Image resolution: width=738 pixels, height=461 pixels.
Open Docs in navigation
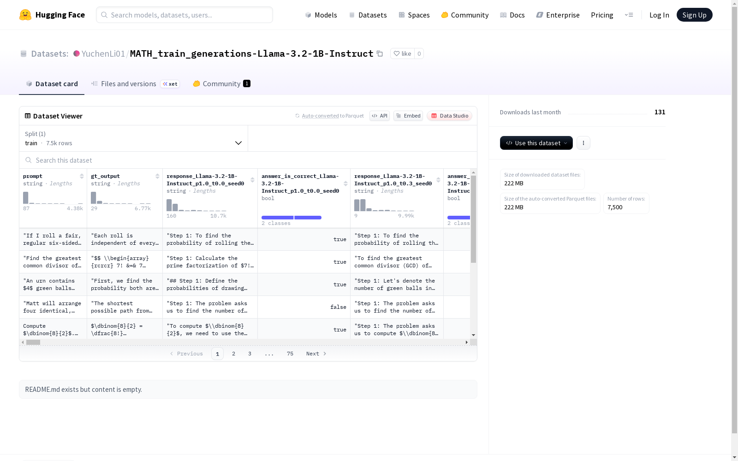pos(512,15)
